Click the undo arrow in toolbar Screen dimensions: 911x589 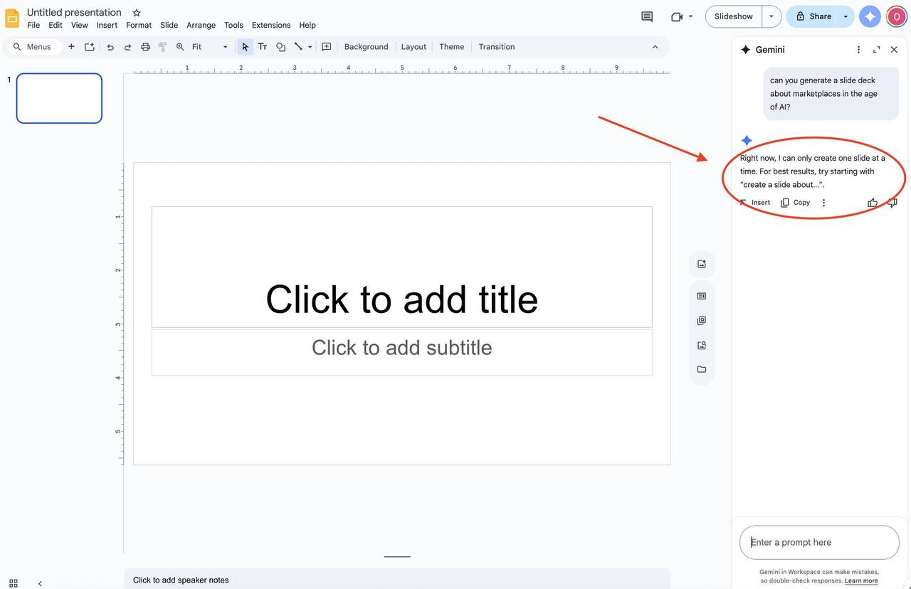pos(110,47)
